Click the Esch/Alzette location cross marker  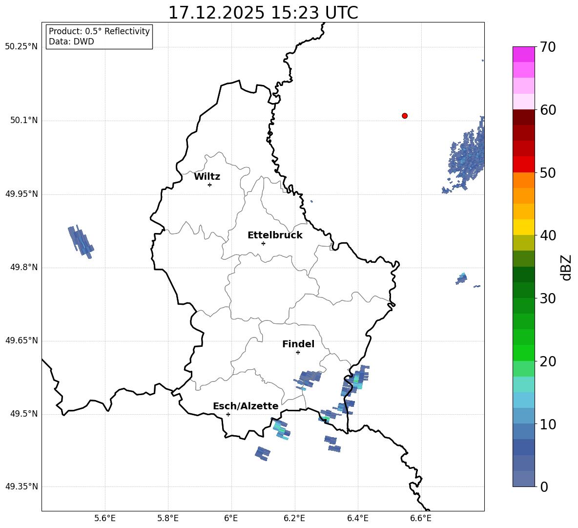pos(228,414)
